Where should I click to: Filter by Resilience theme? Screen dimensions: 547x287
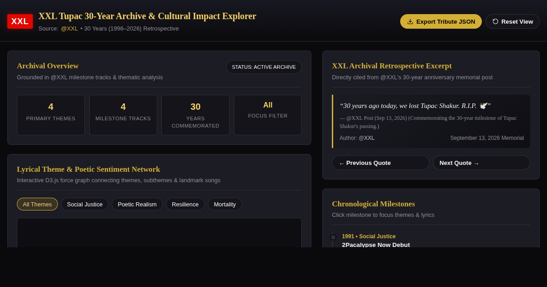point(185,204)
